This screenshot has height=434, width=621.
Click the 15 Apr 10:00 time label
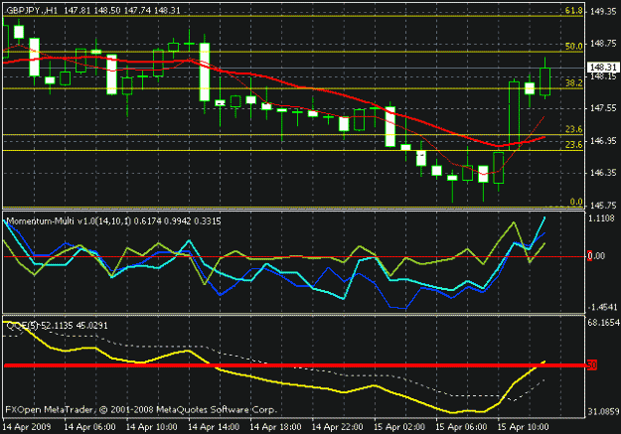[523, 427]
